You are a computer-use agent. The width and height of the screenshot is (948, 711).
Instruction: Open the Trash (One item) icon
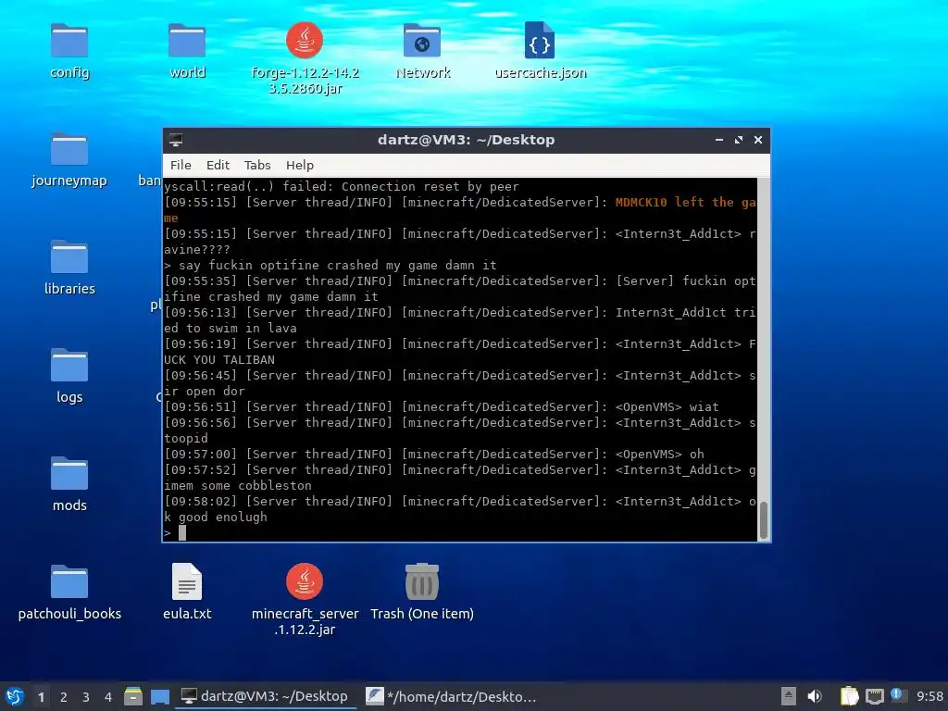[x=422, y=581]
